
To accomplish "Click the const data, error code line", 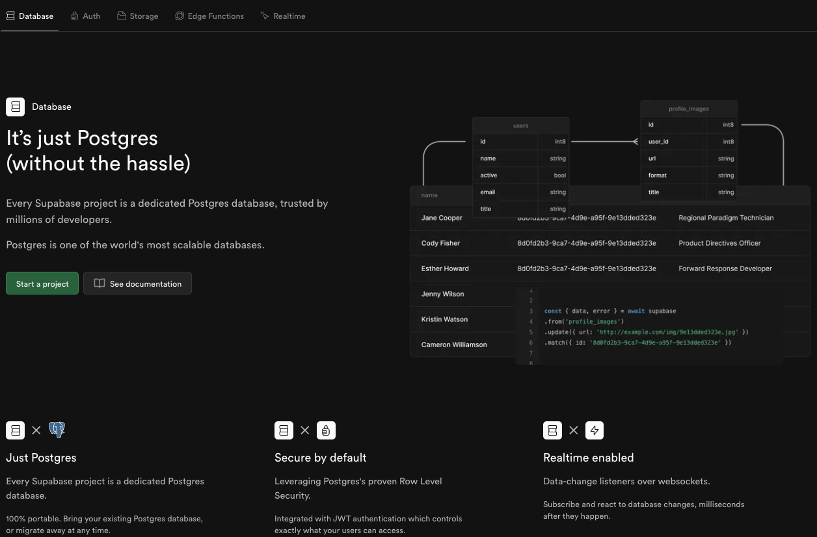I will pyautogui.click(x=610, y=311).
